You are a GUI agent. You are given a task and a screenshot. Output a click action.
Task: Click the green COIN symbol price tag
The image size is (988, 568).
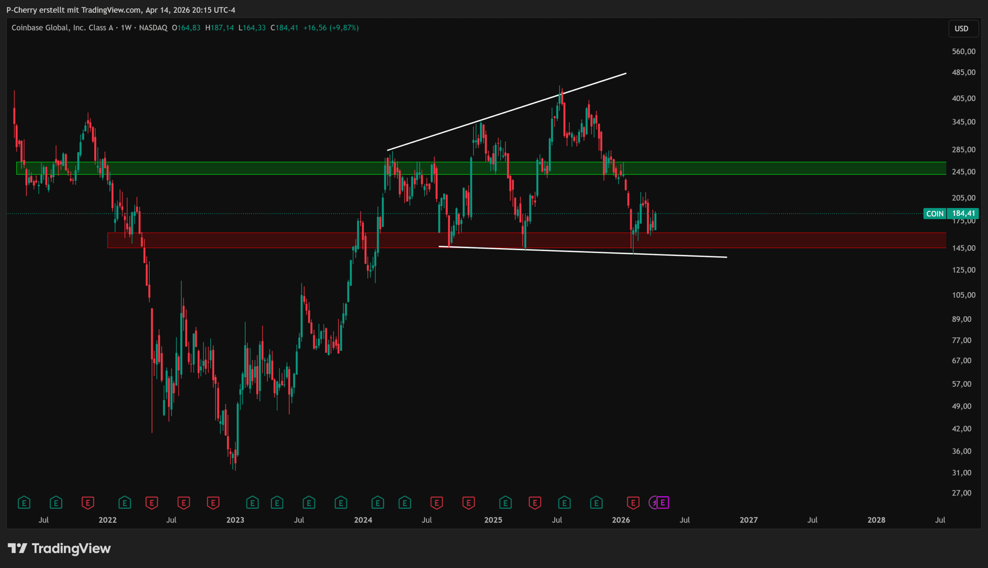(x=935, y=213)
